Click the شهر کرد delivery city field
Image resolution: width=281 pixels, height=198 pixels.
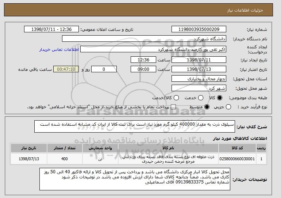point(199,88)
